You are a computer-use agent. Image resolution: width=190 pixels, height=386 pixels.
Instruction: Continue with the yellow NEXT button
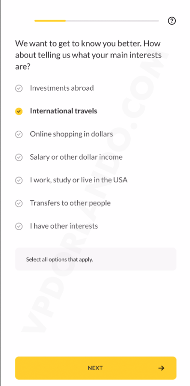pyautogui.click(x=96, y=368)
